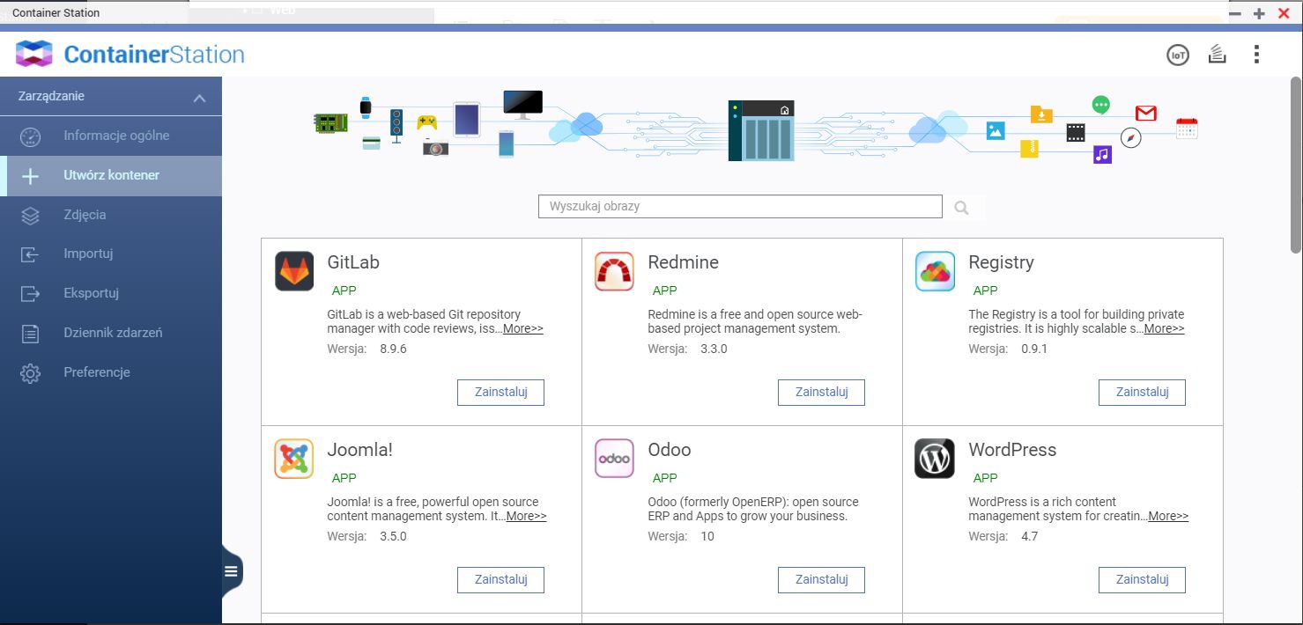This screenshot has width=1303, height=625.
Task: Maximize the window with plus button
Action: (x=1260, y=13)
